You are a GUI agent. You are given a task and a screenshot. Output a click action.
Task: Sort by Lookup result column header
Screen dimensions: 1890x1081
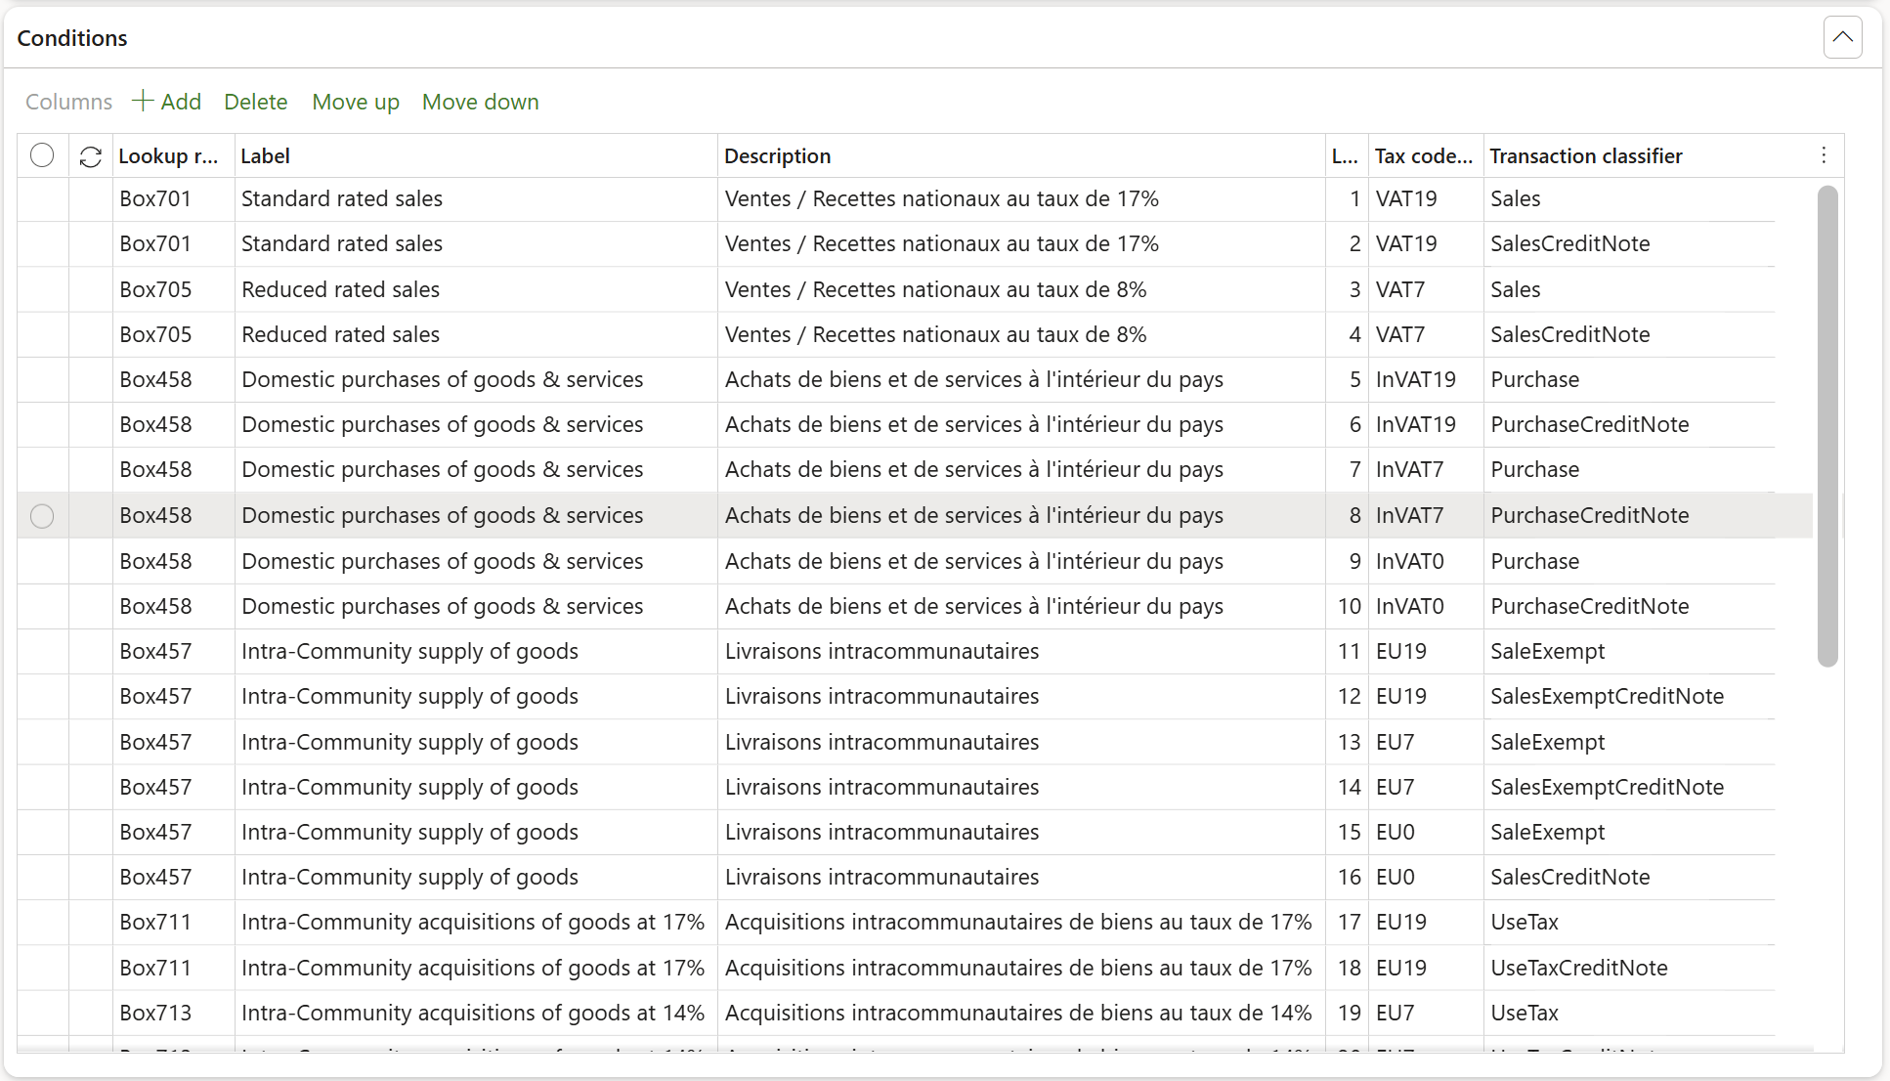(x=168, y=156)
